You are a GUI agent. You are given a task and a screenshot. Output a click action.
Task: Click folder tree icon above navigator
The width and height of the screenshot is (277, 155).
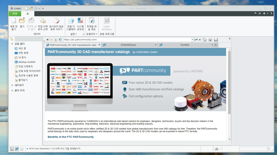click(12, 39)
